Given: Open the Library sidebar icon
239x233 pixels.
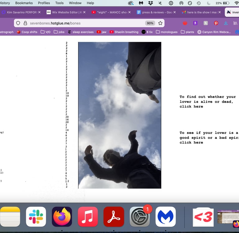Looking at the screenshot, I should 235,23.
